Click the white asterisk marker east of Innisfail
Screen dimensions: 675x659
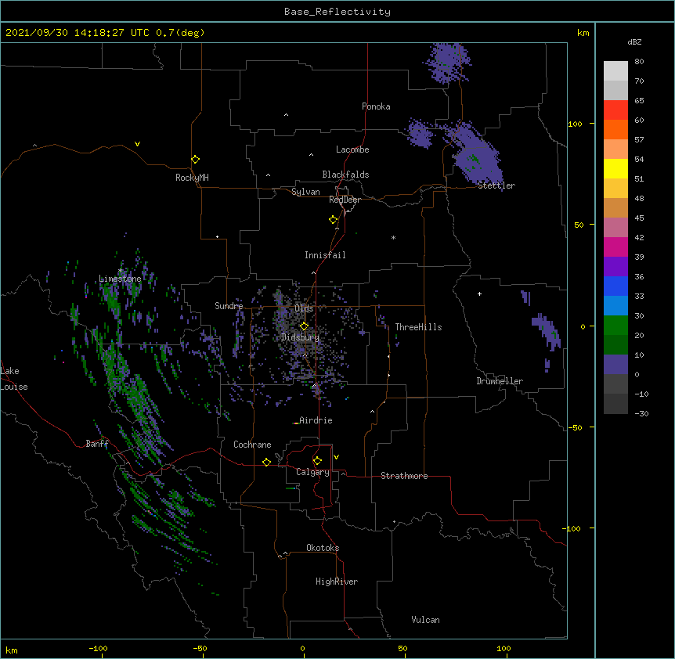coord(393,237)
